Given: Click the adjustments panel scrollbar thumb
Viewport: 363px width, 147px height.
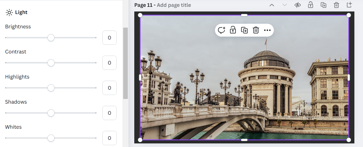Looking at the screenshot, I should (x=125, y=63).
